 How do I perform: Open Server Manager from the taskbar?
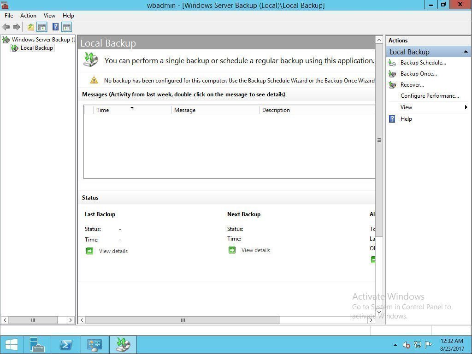pyautogui.click(x=37, y=345)
